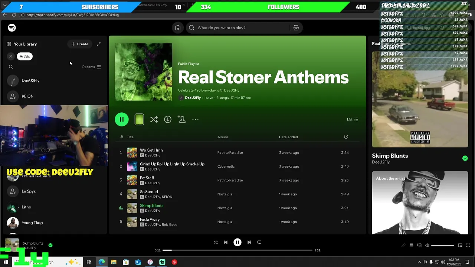Invite collaborators to playlist
The height and width of the screenshot is (267, 475).
[x=181, y=119]
